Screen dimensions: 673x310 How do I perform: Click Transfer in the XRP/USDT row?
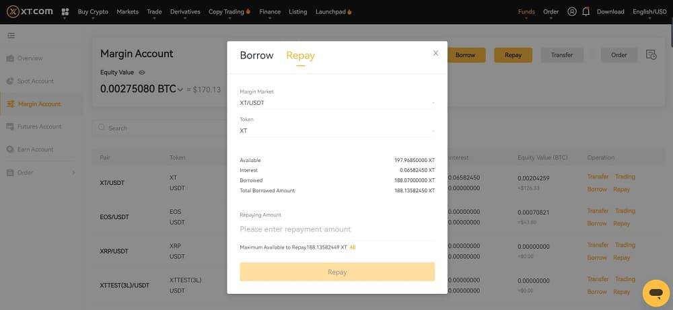click(x=598, y=245)
